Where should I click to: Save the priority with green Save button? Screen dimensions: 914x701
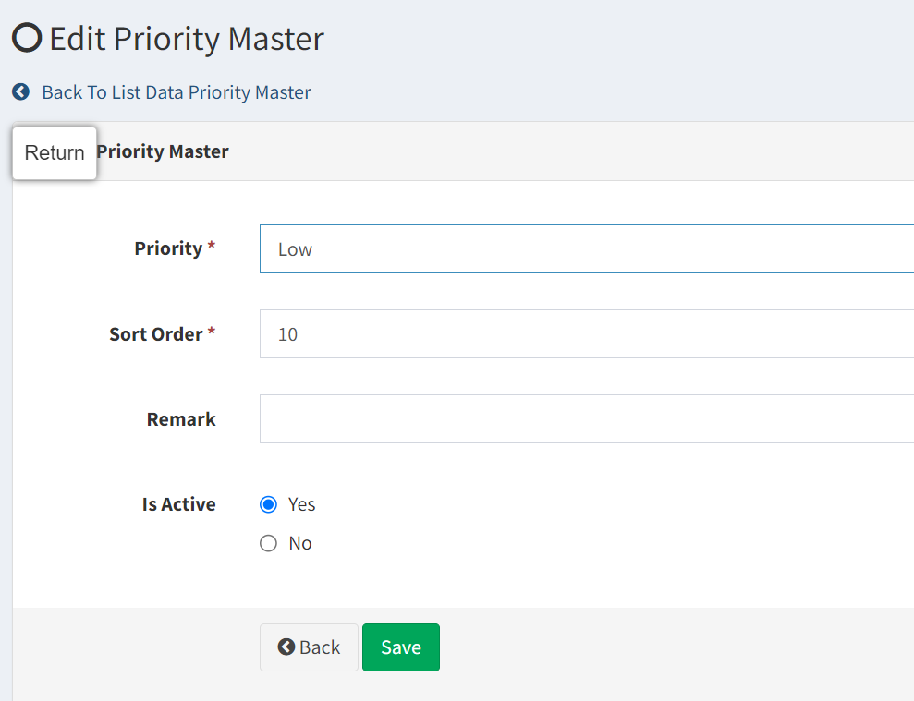[x=401, y=647]
